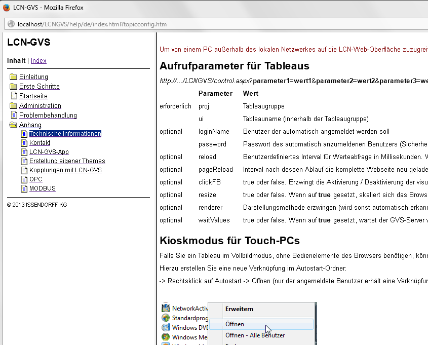Select Technische Informationen in the tree

click(x=65, y=134)
